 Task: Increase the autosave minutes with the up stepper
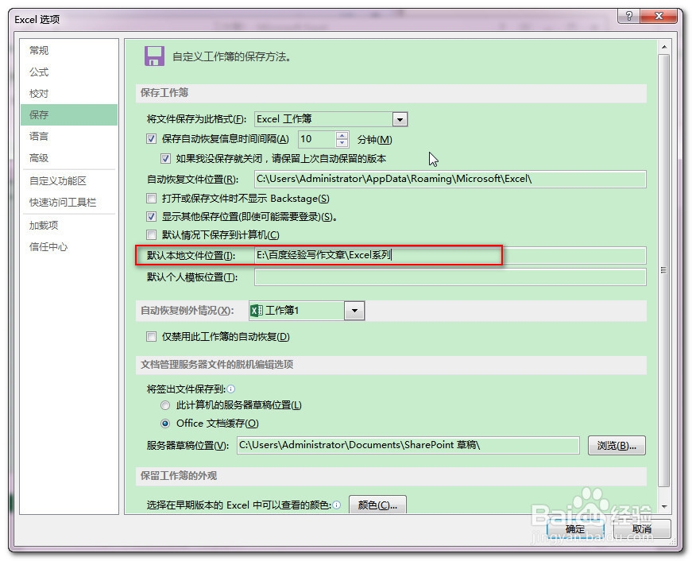(342, 135)
